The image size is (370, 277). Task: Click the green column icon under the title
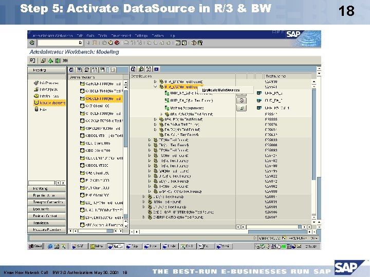(x=58, y=61)
